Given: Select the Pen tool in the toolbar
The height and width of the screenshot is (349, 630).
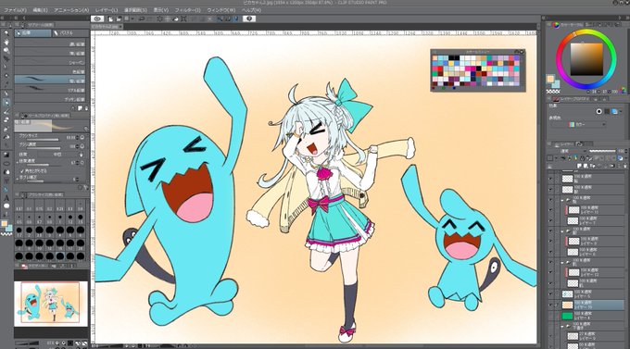Looking at the screenshot, I should (6, 93).
